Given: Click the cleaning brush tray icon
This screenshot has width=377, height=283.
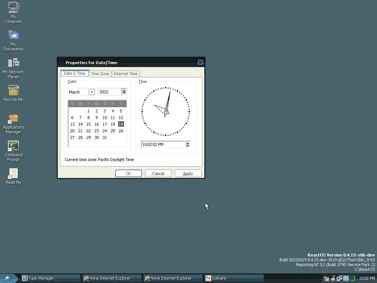Looking at the screenshot, I should (333, 279).
